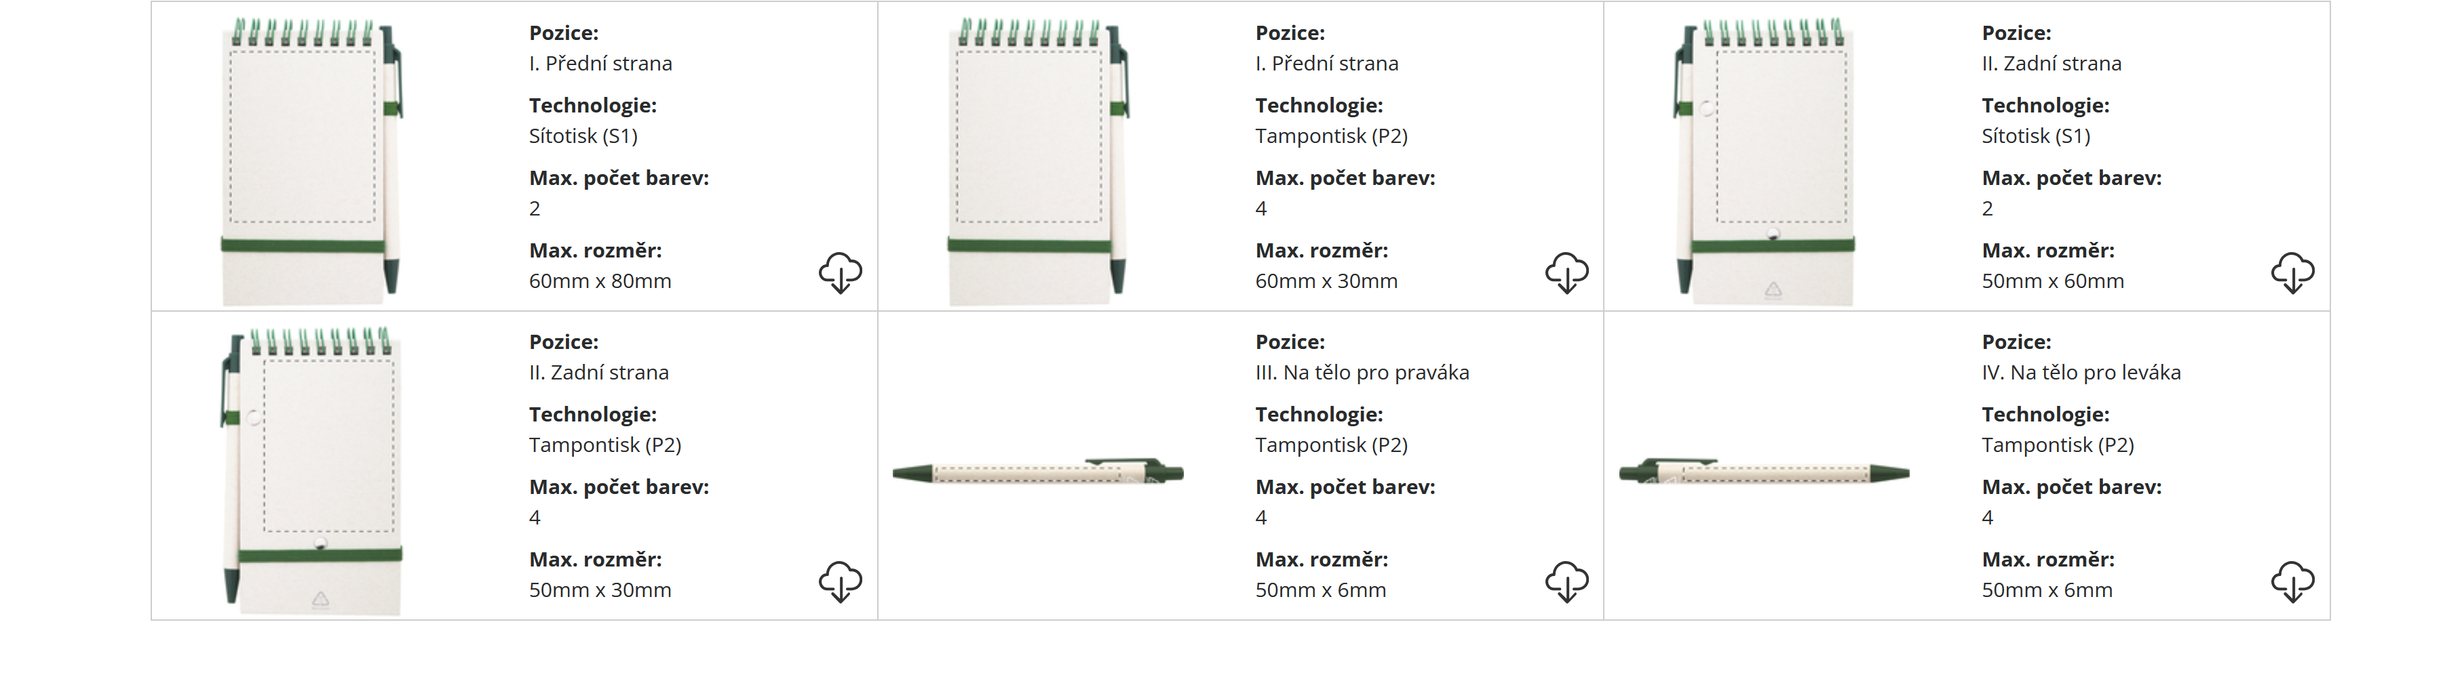Click 'Sítotisk (S1)' under the first front-side card

(x=583, y=137)
